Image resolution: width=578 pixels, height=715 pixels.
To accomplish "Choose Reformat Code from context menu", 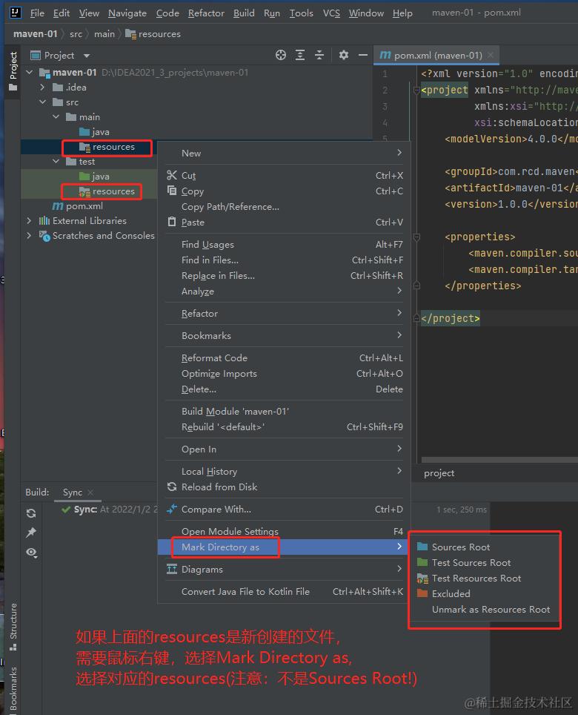I will (284, 358).
